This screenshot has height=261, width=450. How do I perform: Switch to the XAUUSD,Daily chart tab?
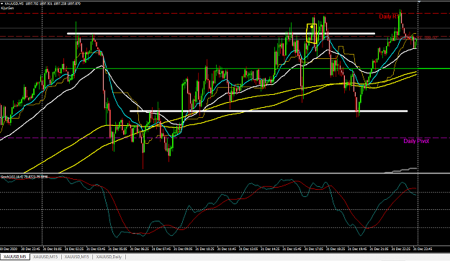[x=109, y=257]
